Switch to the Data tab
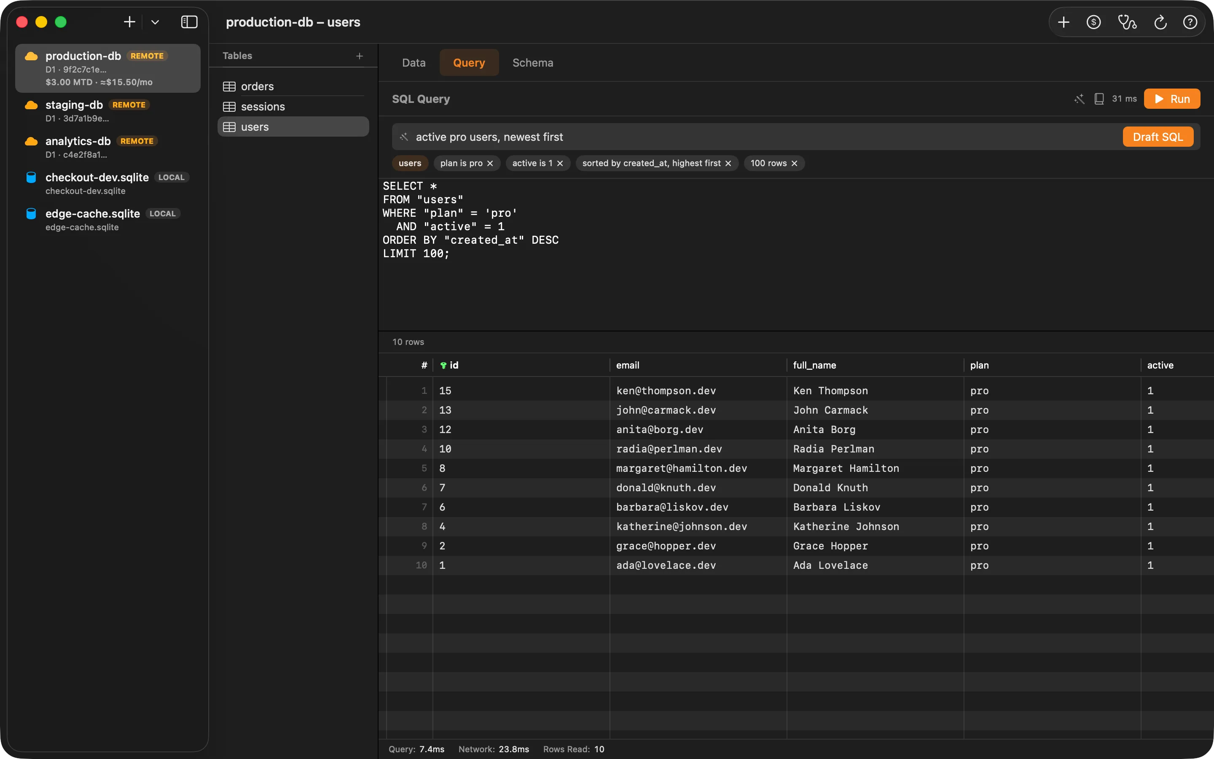The image size is (1214, 759). (x=414, y=63)
